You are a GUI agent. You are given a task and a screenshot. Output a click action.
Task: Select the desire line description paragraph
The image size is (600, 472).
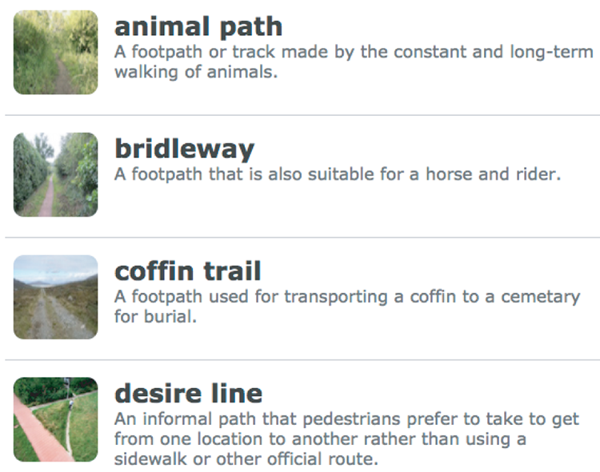point(346,439)
